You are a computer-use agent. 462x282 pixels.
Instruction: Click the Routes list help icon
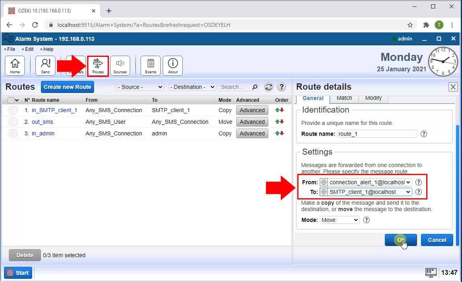click(282, 87)
